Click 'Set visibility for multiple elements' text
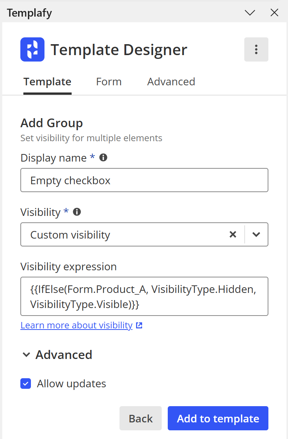This screenshot has width=288, height=439. click(91, 138)
